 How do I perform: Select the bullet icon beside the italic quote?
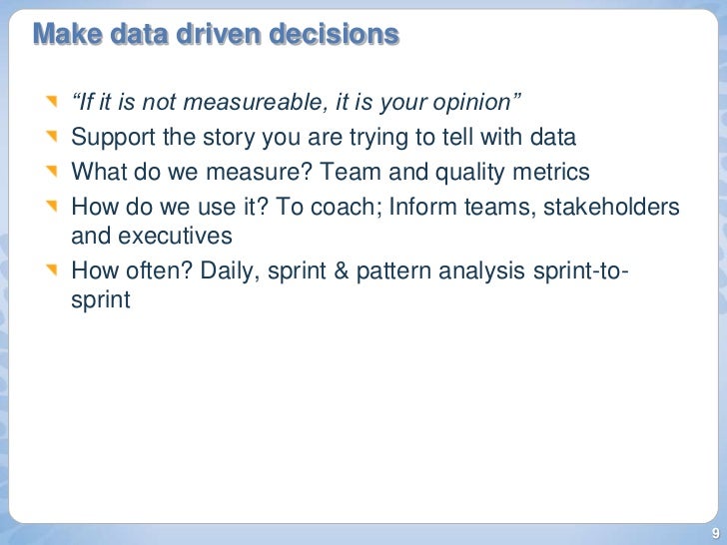pyautogui.click(x=52, y=101)
